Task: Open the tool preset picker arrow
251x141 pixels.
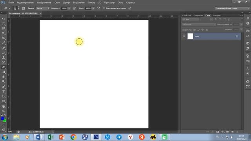Action: point(9,8)
